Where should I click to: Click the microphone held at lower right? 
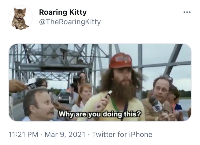156,104
